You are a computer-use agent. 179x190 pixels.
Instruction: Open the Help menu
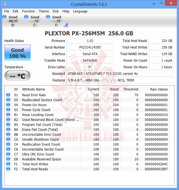tap(66, 11)
